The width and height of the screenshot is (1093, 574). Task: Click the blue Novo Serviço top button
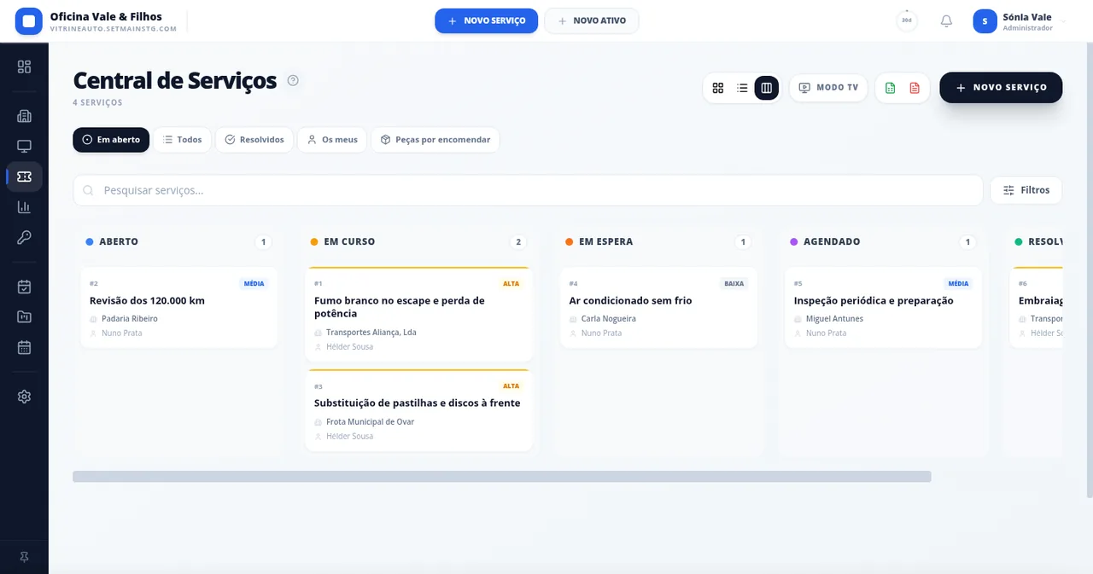[486, 20]
